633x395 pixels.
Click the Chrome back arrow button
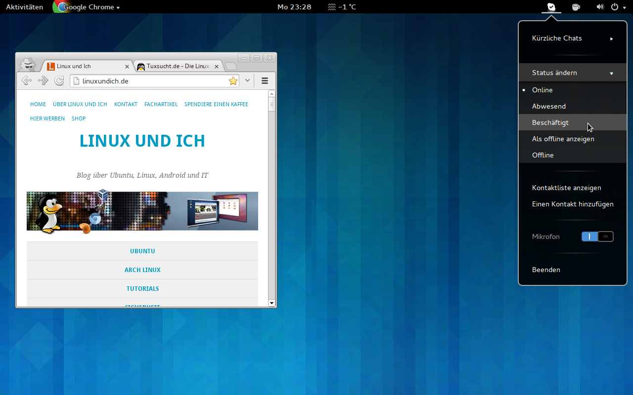(27, 80)
